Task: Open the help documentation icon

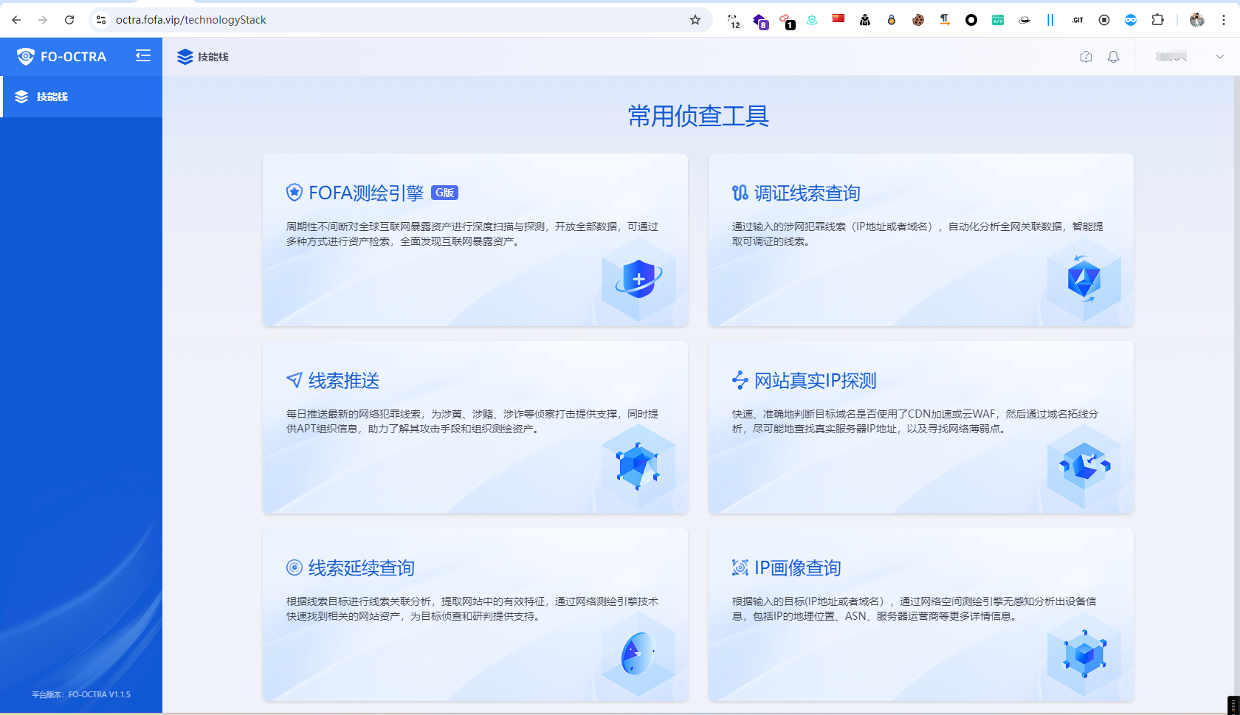Action: tap(1086, 56)
